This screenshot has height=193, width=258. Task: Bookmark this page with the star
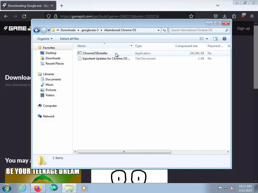191,16
